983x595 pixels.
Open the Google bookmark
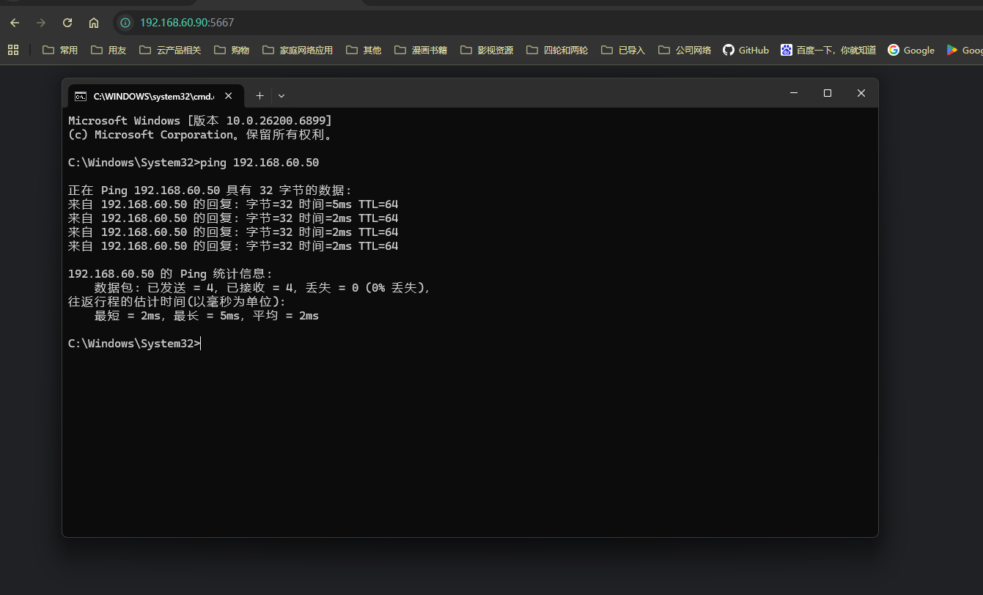[x=910, y=50]
